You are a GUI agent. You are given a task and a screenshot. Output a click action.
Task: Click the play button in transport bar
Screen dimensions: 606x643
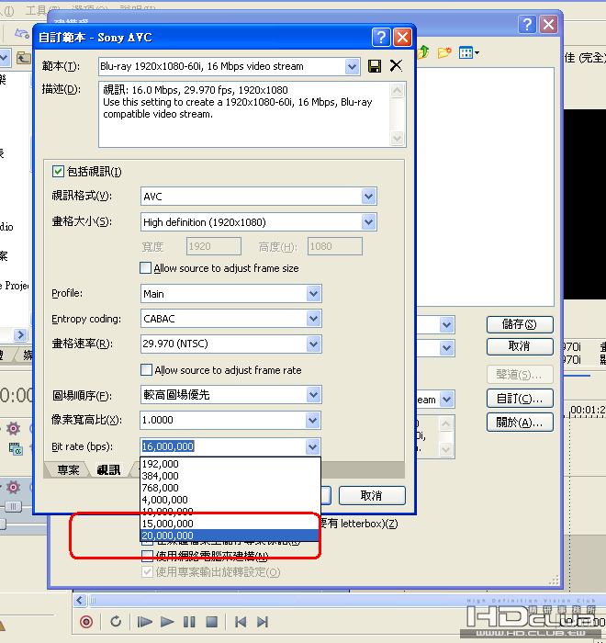pyautogui.click(x=166, y=622)
